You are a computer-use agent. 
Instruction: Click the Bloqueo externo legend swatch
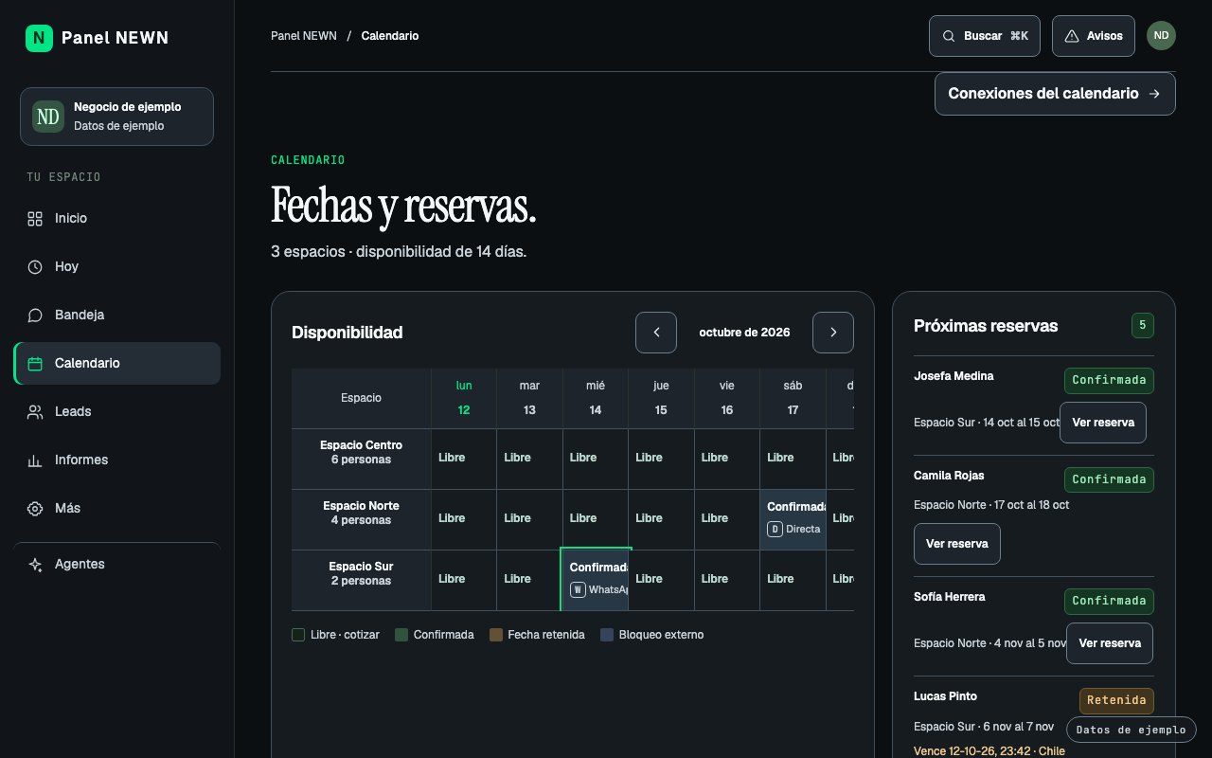click(607, 635)
